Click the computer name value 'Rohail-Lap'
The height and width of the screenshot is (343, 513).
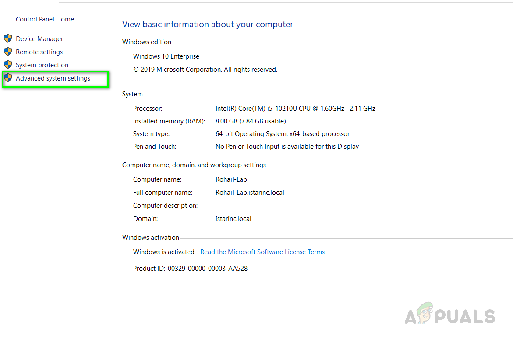[x=231, y=179]
